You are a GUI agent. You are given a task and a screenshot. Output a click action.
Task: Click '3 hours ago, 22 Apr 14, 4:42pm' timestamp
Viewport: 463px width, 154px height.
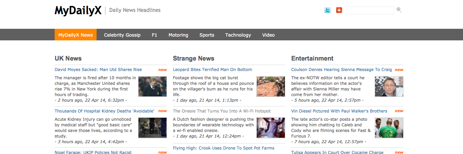91,142
